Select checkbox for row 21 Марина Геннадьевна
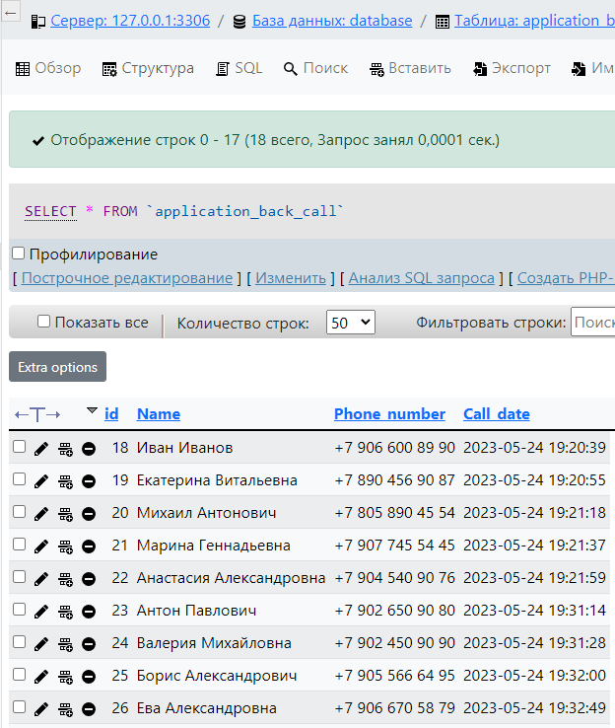This screenshot has height=728, width=615. point(19,545)
